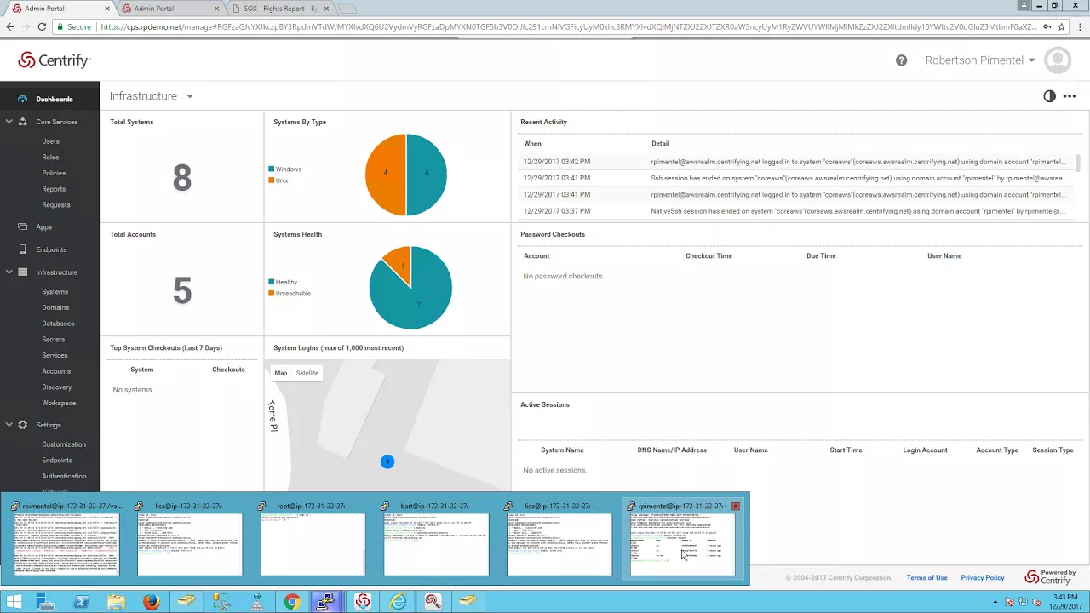Image resolution: width=1090 pixels, height=613 pixels.
Task: Close the SOX - Rights Report tab
Action: (x=326, y=9)
